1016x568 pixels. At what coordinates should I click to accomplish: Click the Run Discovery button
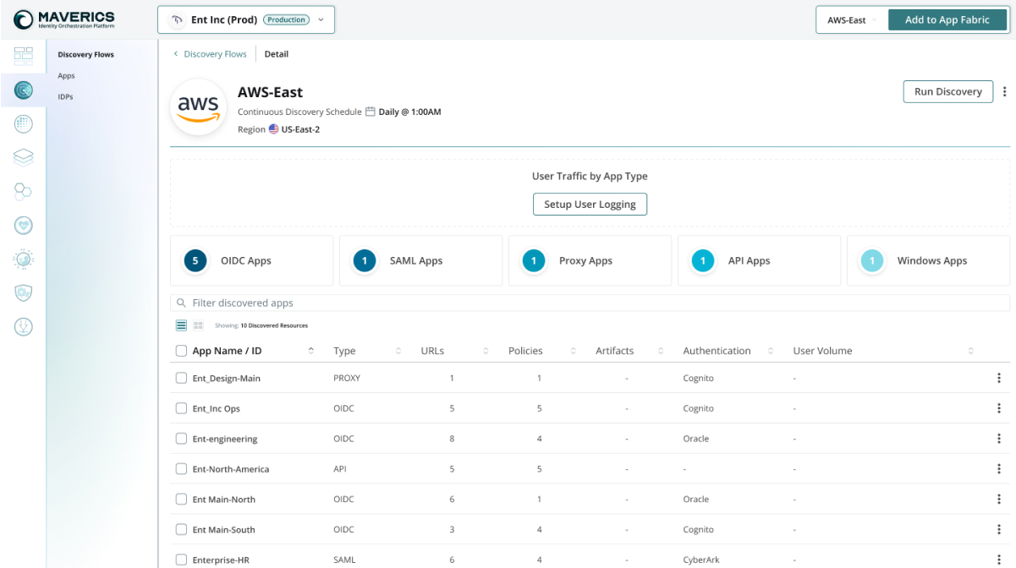[947, 91]
